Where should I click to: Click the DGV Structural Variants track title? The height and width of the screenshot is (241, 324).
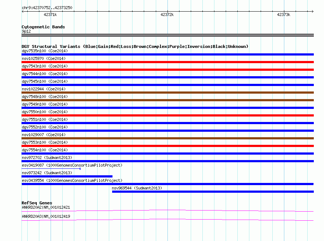click(135, 46)
